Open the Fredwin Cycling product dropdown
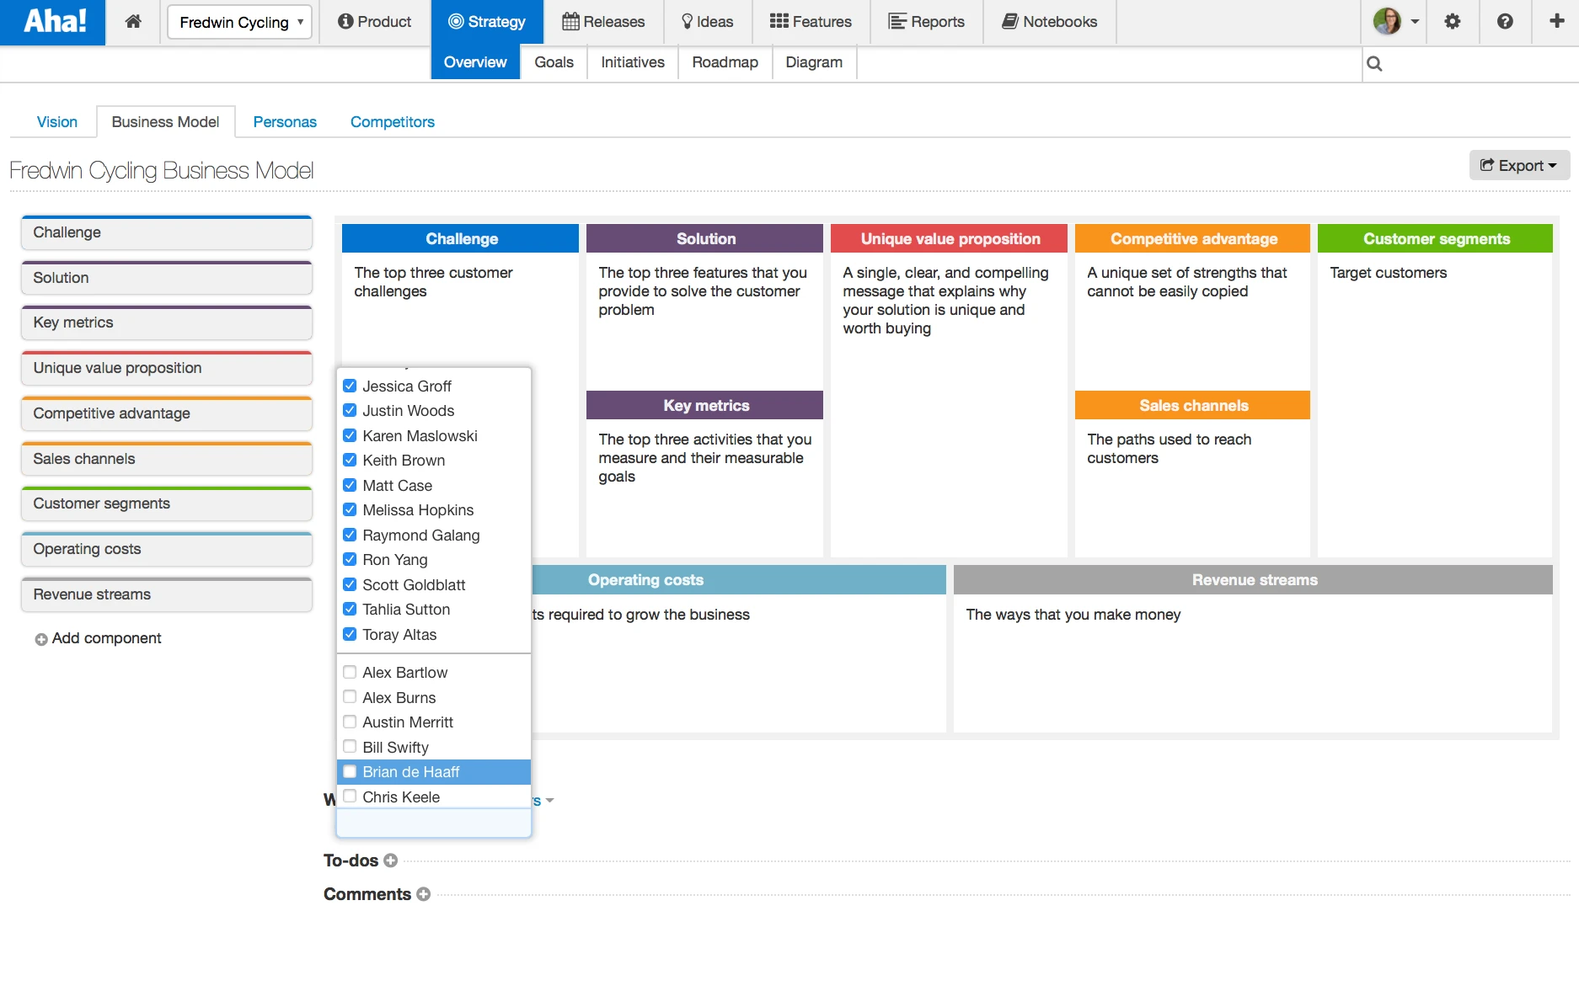This screenshot has height=1007, width=1579. [240, 22]
